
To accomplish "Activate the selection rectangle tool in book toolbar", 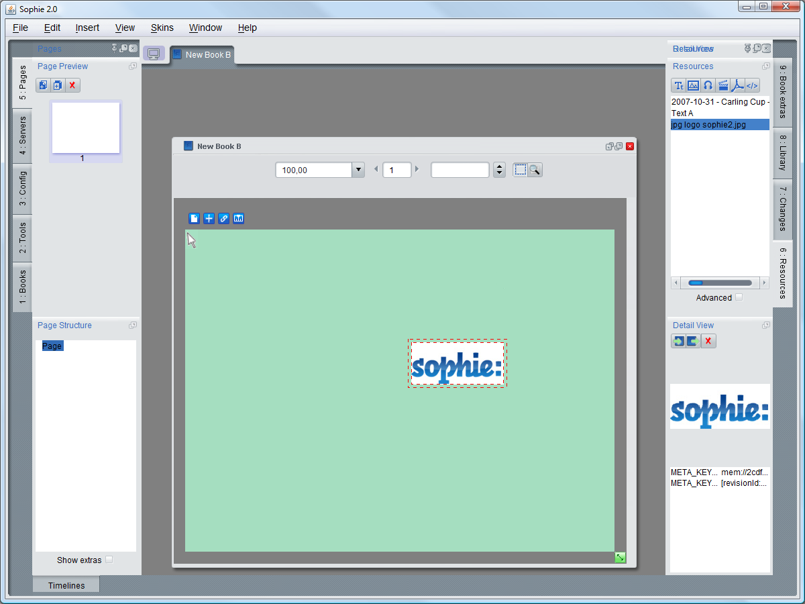I will coord(521,170).
